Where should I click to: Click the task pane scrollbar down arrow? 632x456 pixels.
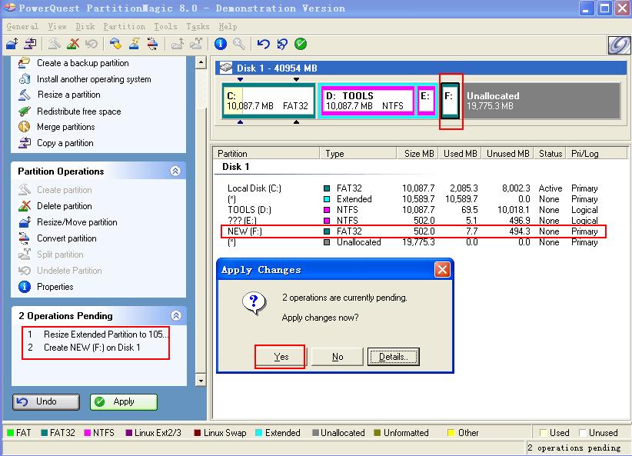click(201, 380)
